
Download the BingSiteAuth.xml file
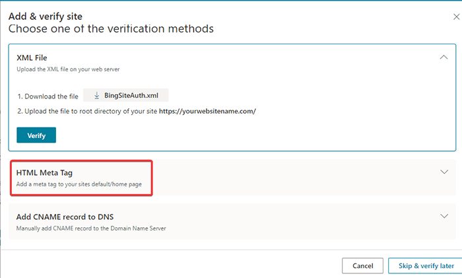[130, 95]
